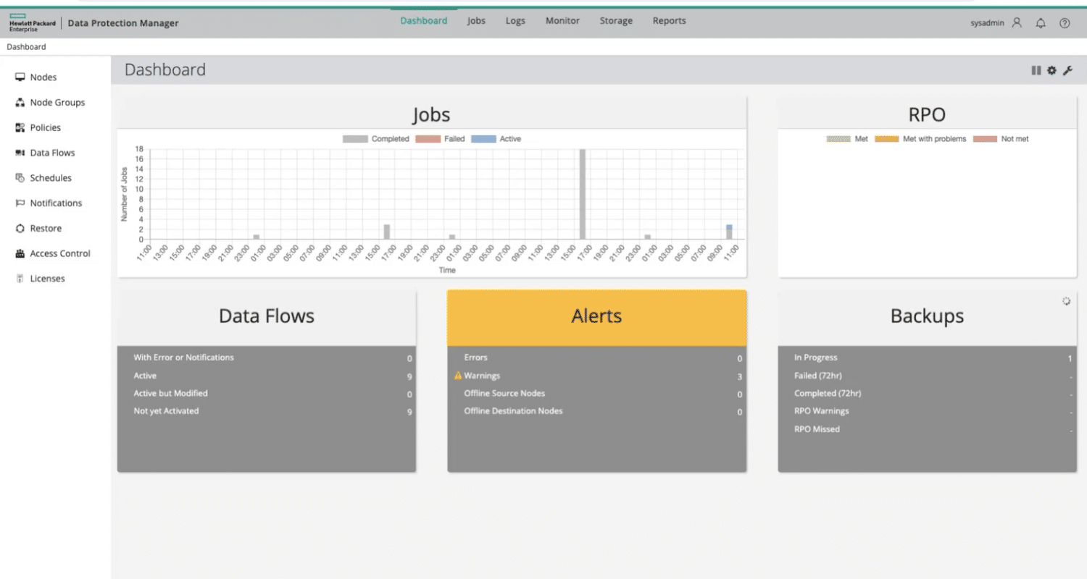Click the Schedules icon in sidebar
The height and width of the screenshot is (579, 1087).
20,178
